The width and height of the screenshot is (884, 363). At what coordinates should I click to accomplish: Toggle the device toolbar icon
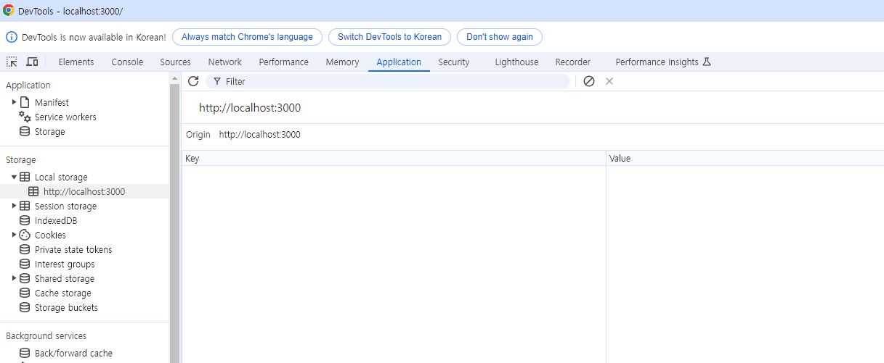(x=32, y=62)
